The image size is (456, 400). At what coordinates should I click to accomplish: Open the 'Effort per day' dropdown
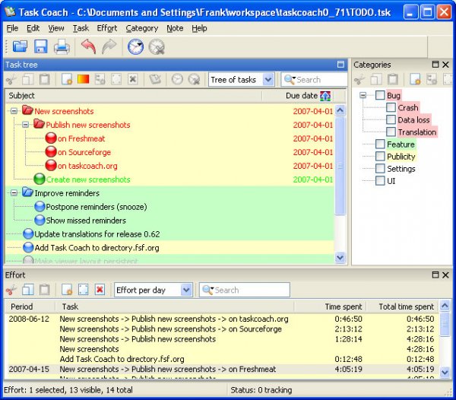click(154, 290)
